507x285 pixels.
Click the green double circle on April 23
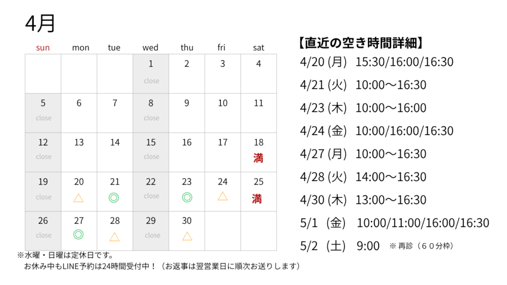pyautogui.click(x=187, y=197)
